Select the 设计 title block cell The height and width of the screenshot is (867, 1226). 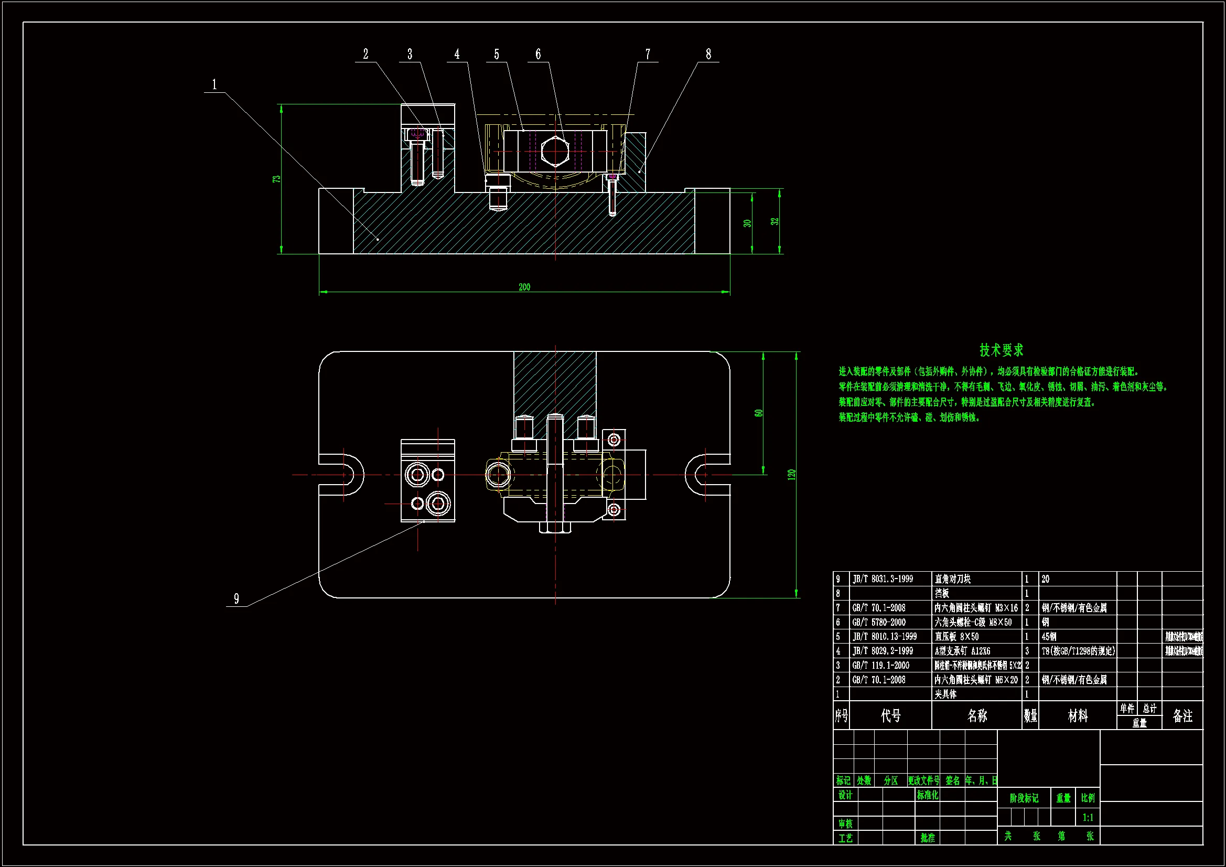coord(845,795)
